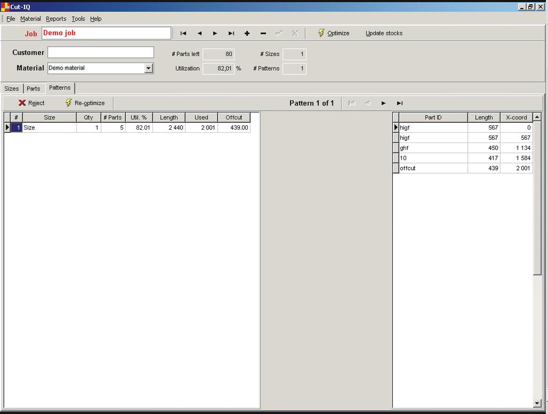Go to next pattern
The height and width of the screenshot is (414, 548).
coord(384,103)
